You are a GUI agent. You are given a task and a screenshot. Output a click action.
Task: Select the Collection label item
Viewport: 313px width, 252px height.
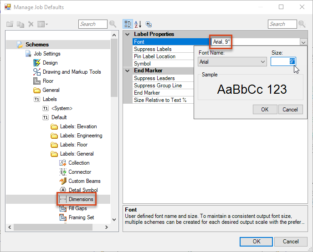pos(79,163)
